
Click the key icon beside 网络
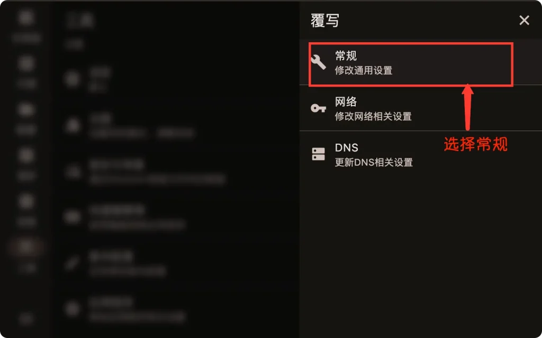(318, 108)
